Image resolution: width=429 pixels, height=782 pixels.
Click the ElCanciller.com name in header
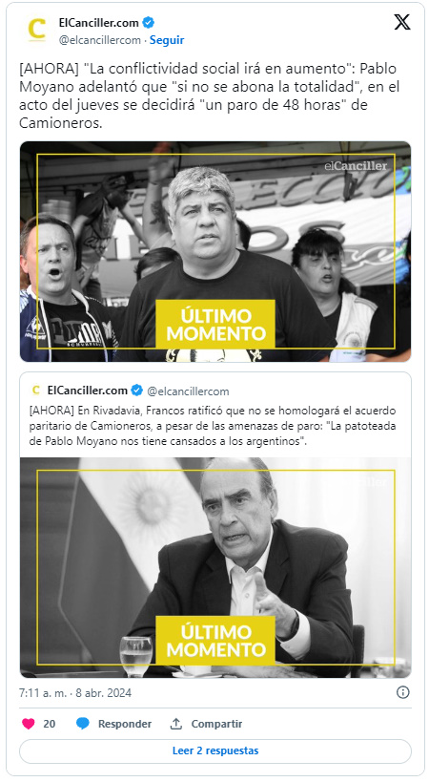click(98, 23)
